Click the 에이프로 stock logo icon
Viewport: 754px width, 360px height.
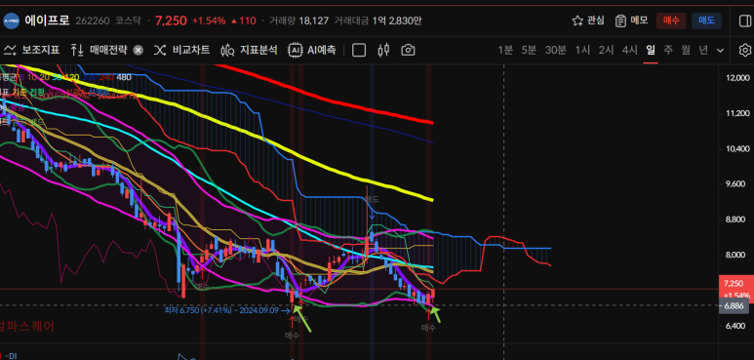pos(11,20)
